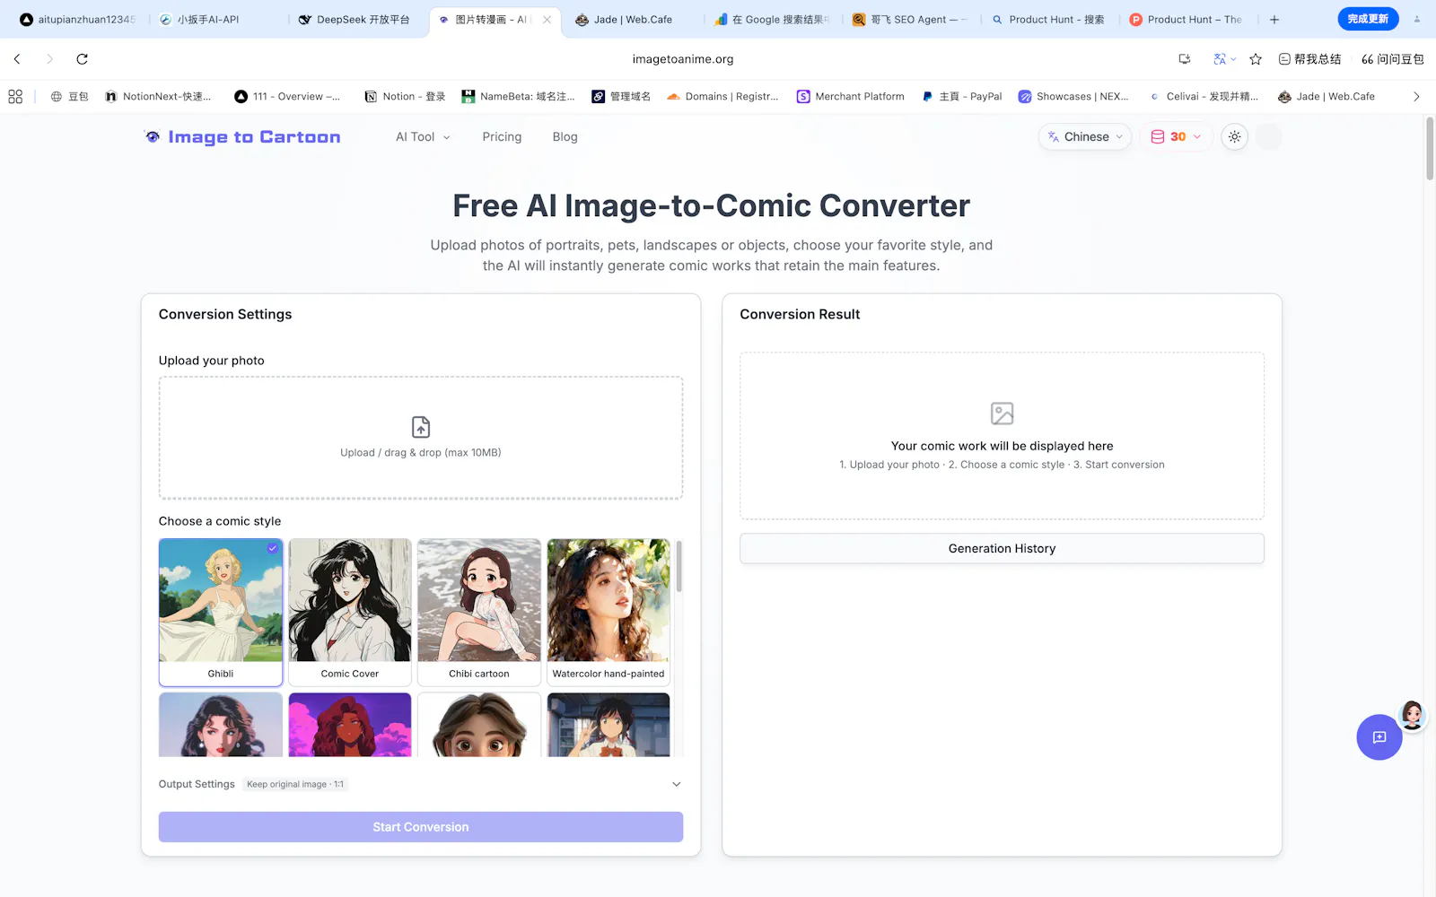1436x897 pixels.
Task: Open the Blog page
Action: point(565,137)
